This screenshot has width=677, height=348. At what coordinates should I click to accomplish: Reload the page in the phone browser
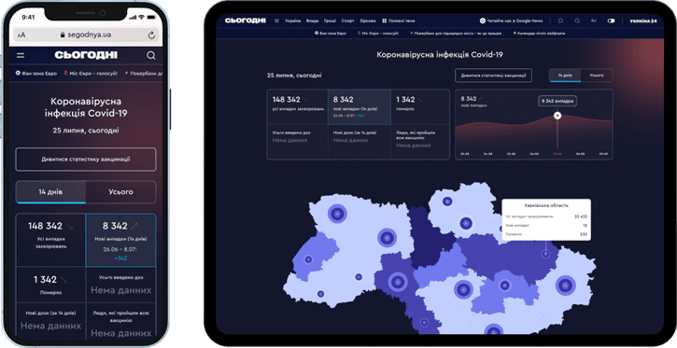pos(151,35)
